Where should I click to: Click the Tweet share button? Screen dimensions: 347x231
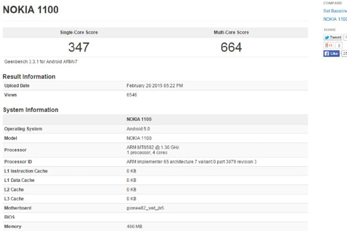click(x=333, y=37)
